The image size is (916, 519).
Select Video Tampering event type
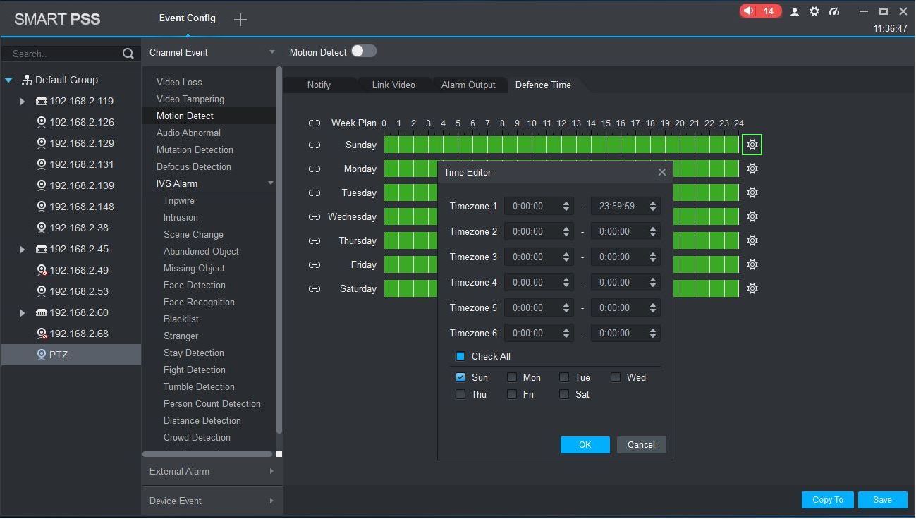190,99
